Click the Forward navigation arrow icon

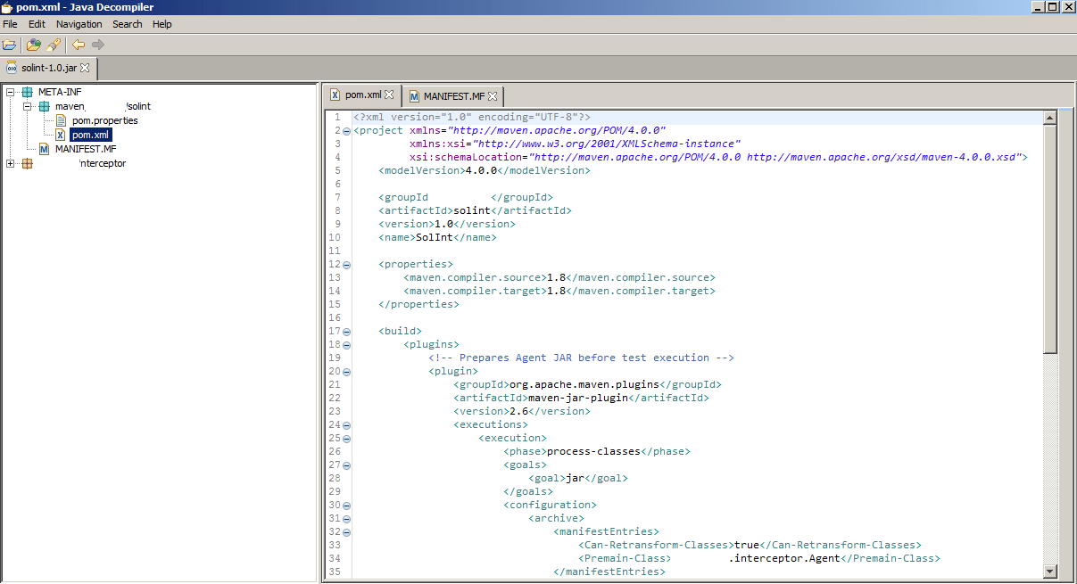coord(96,44)
